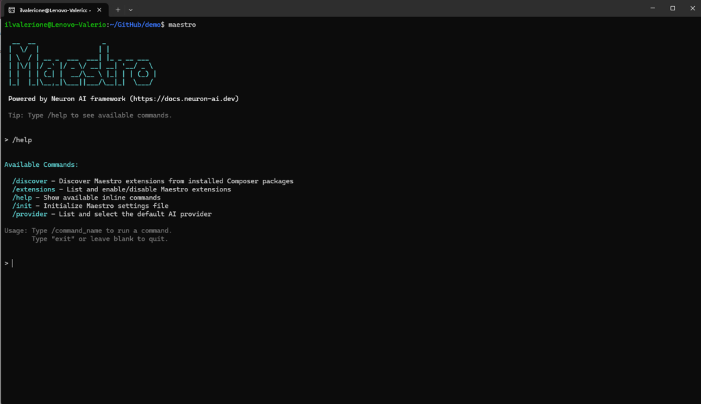
Task: Click the 'Tip: Type /help' hint text
Action: pyautogui.click(x=90, y=115)
